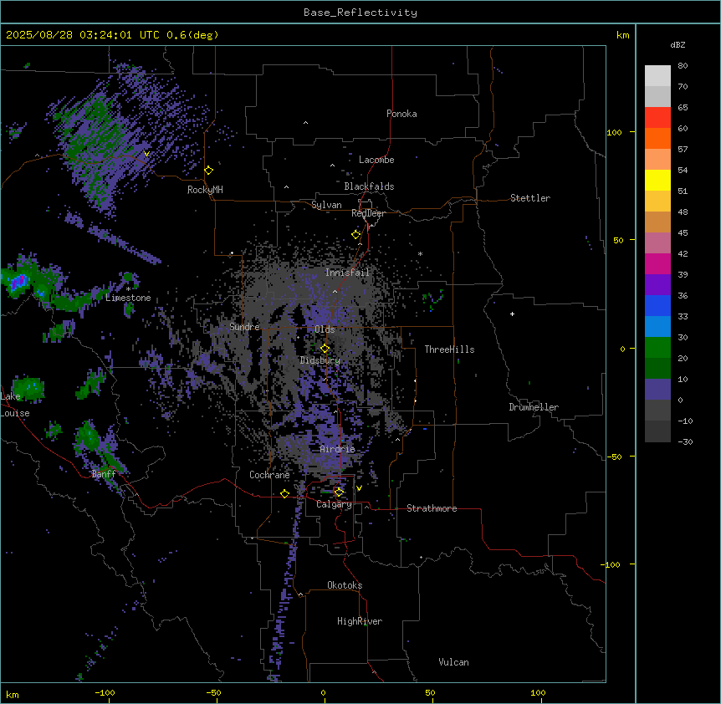
Task: Select the red 65–60 dBZ legend swatch
Action: 657,118
